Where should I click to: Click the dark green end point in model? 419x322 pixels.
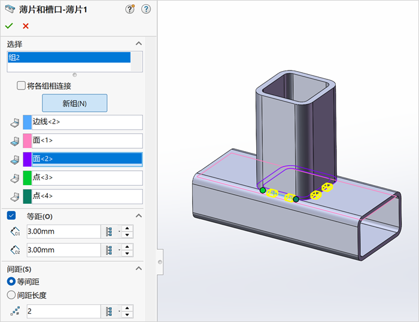[x=296, y=200]
